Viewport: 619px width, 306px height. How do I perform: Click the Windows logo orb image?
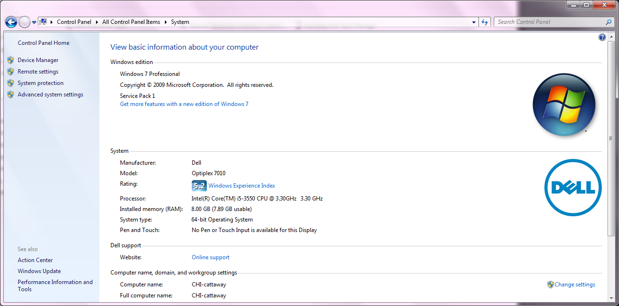coord(564,105)
